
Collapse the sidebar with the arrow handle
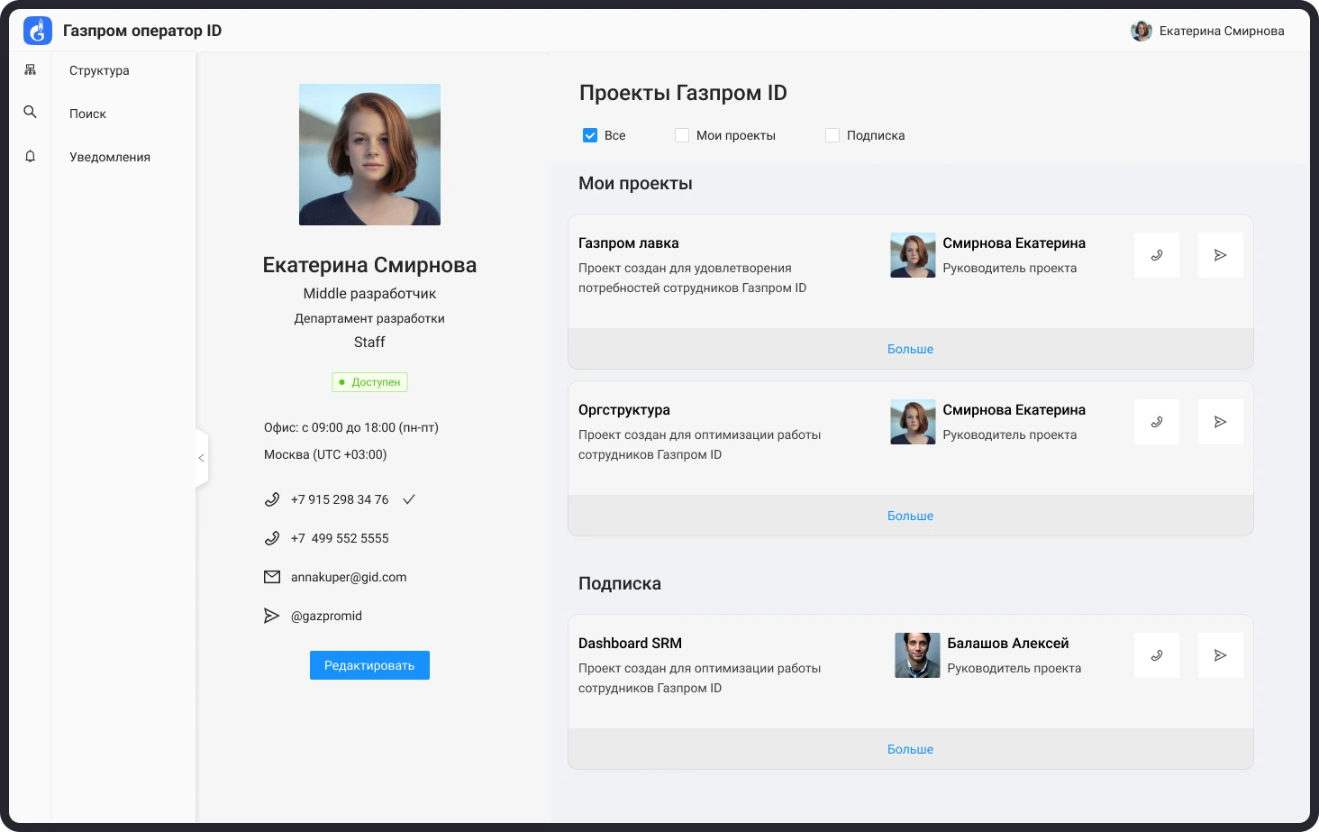201,458
